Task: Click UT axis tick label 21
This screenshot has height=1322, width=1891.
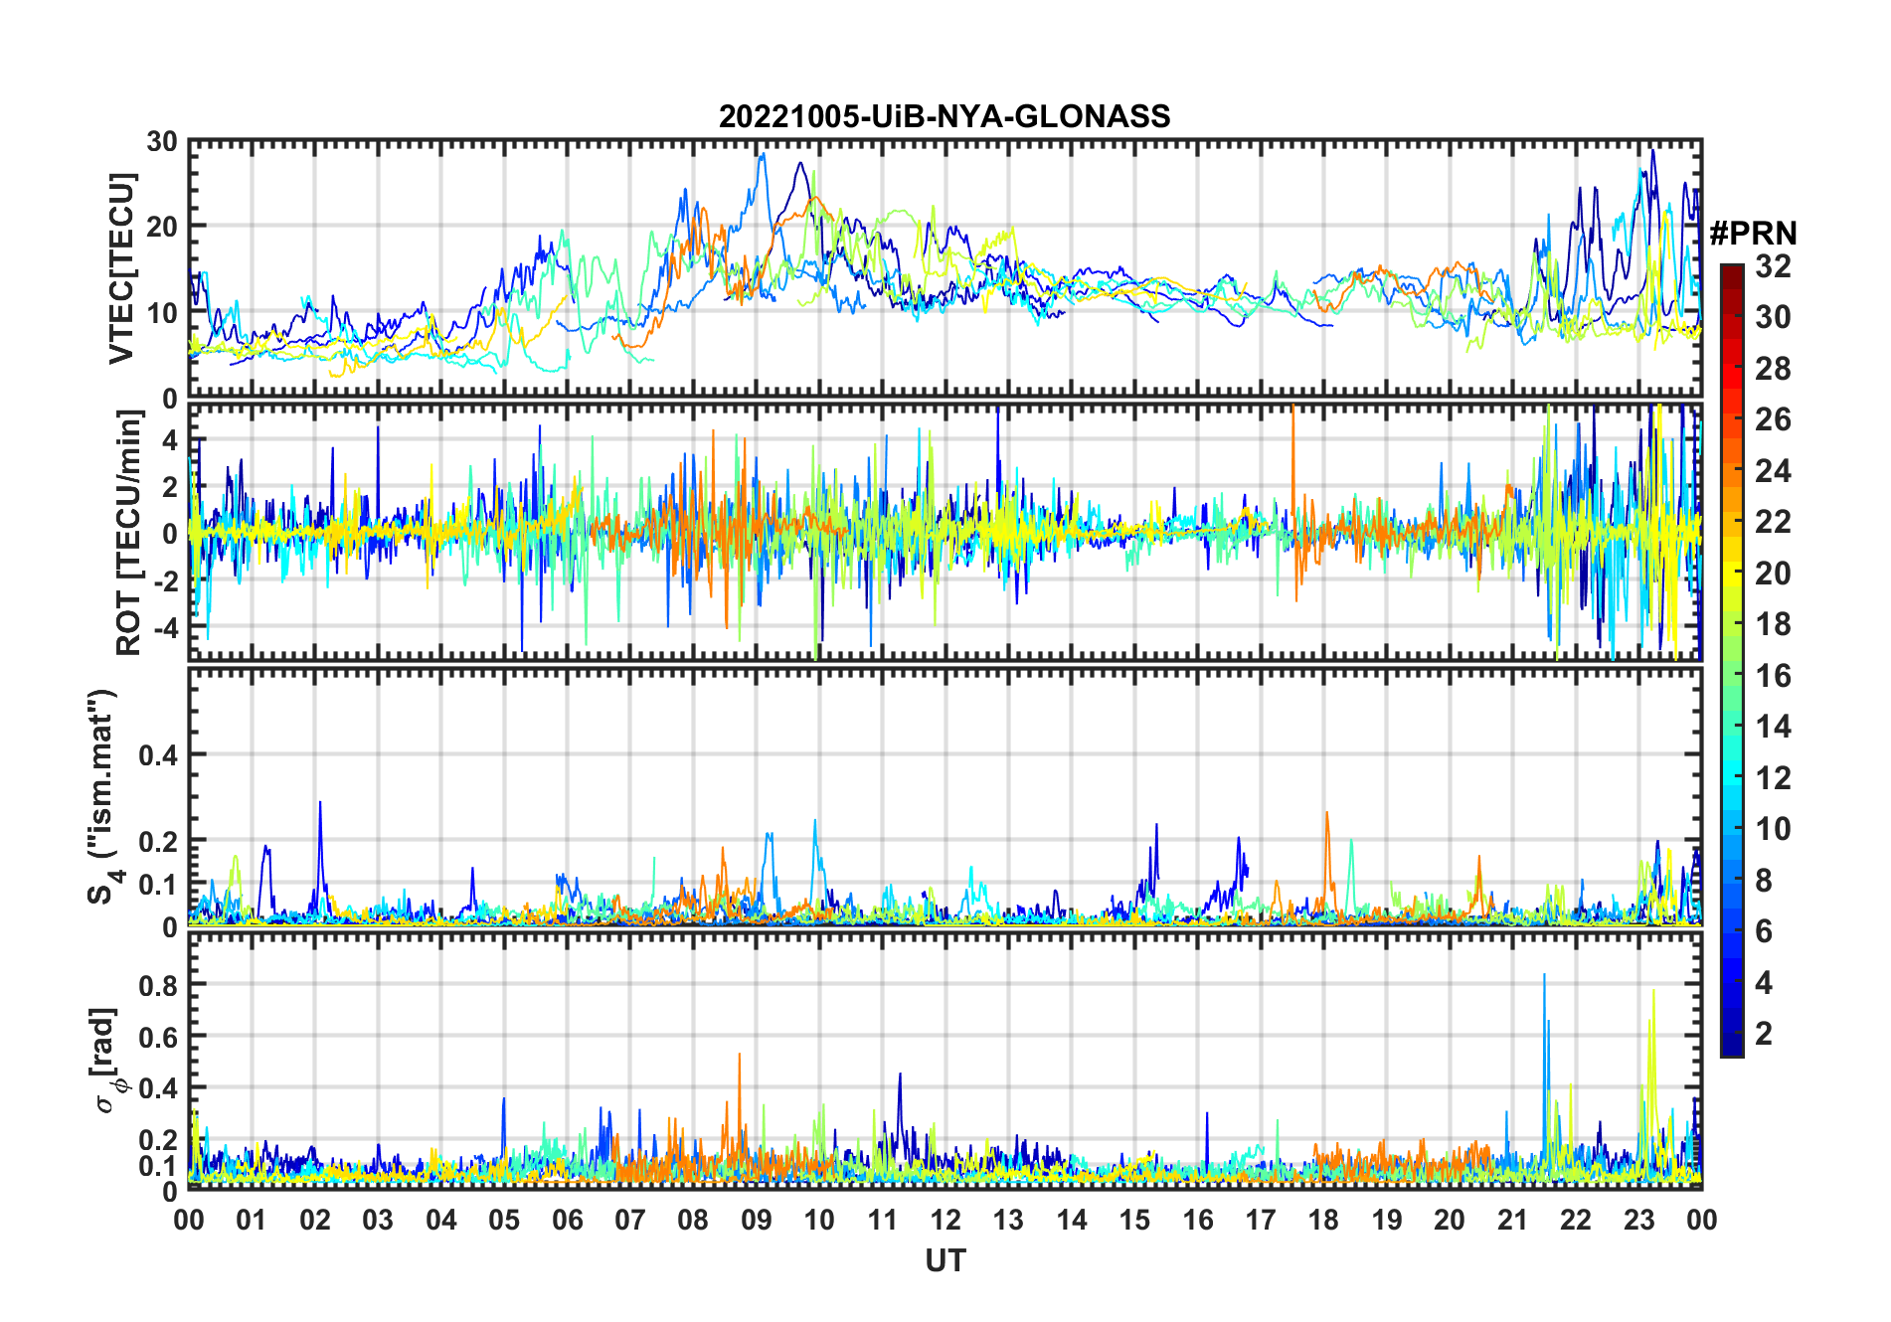Action: click(1513, 1220)
